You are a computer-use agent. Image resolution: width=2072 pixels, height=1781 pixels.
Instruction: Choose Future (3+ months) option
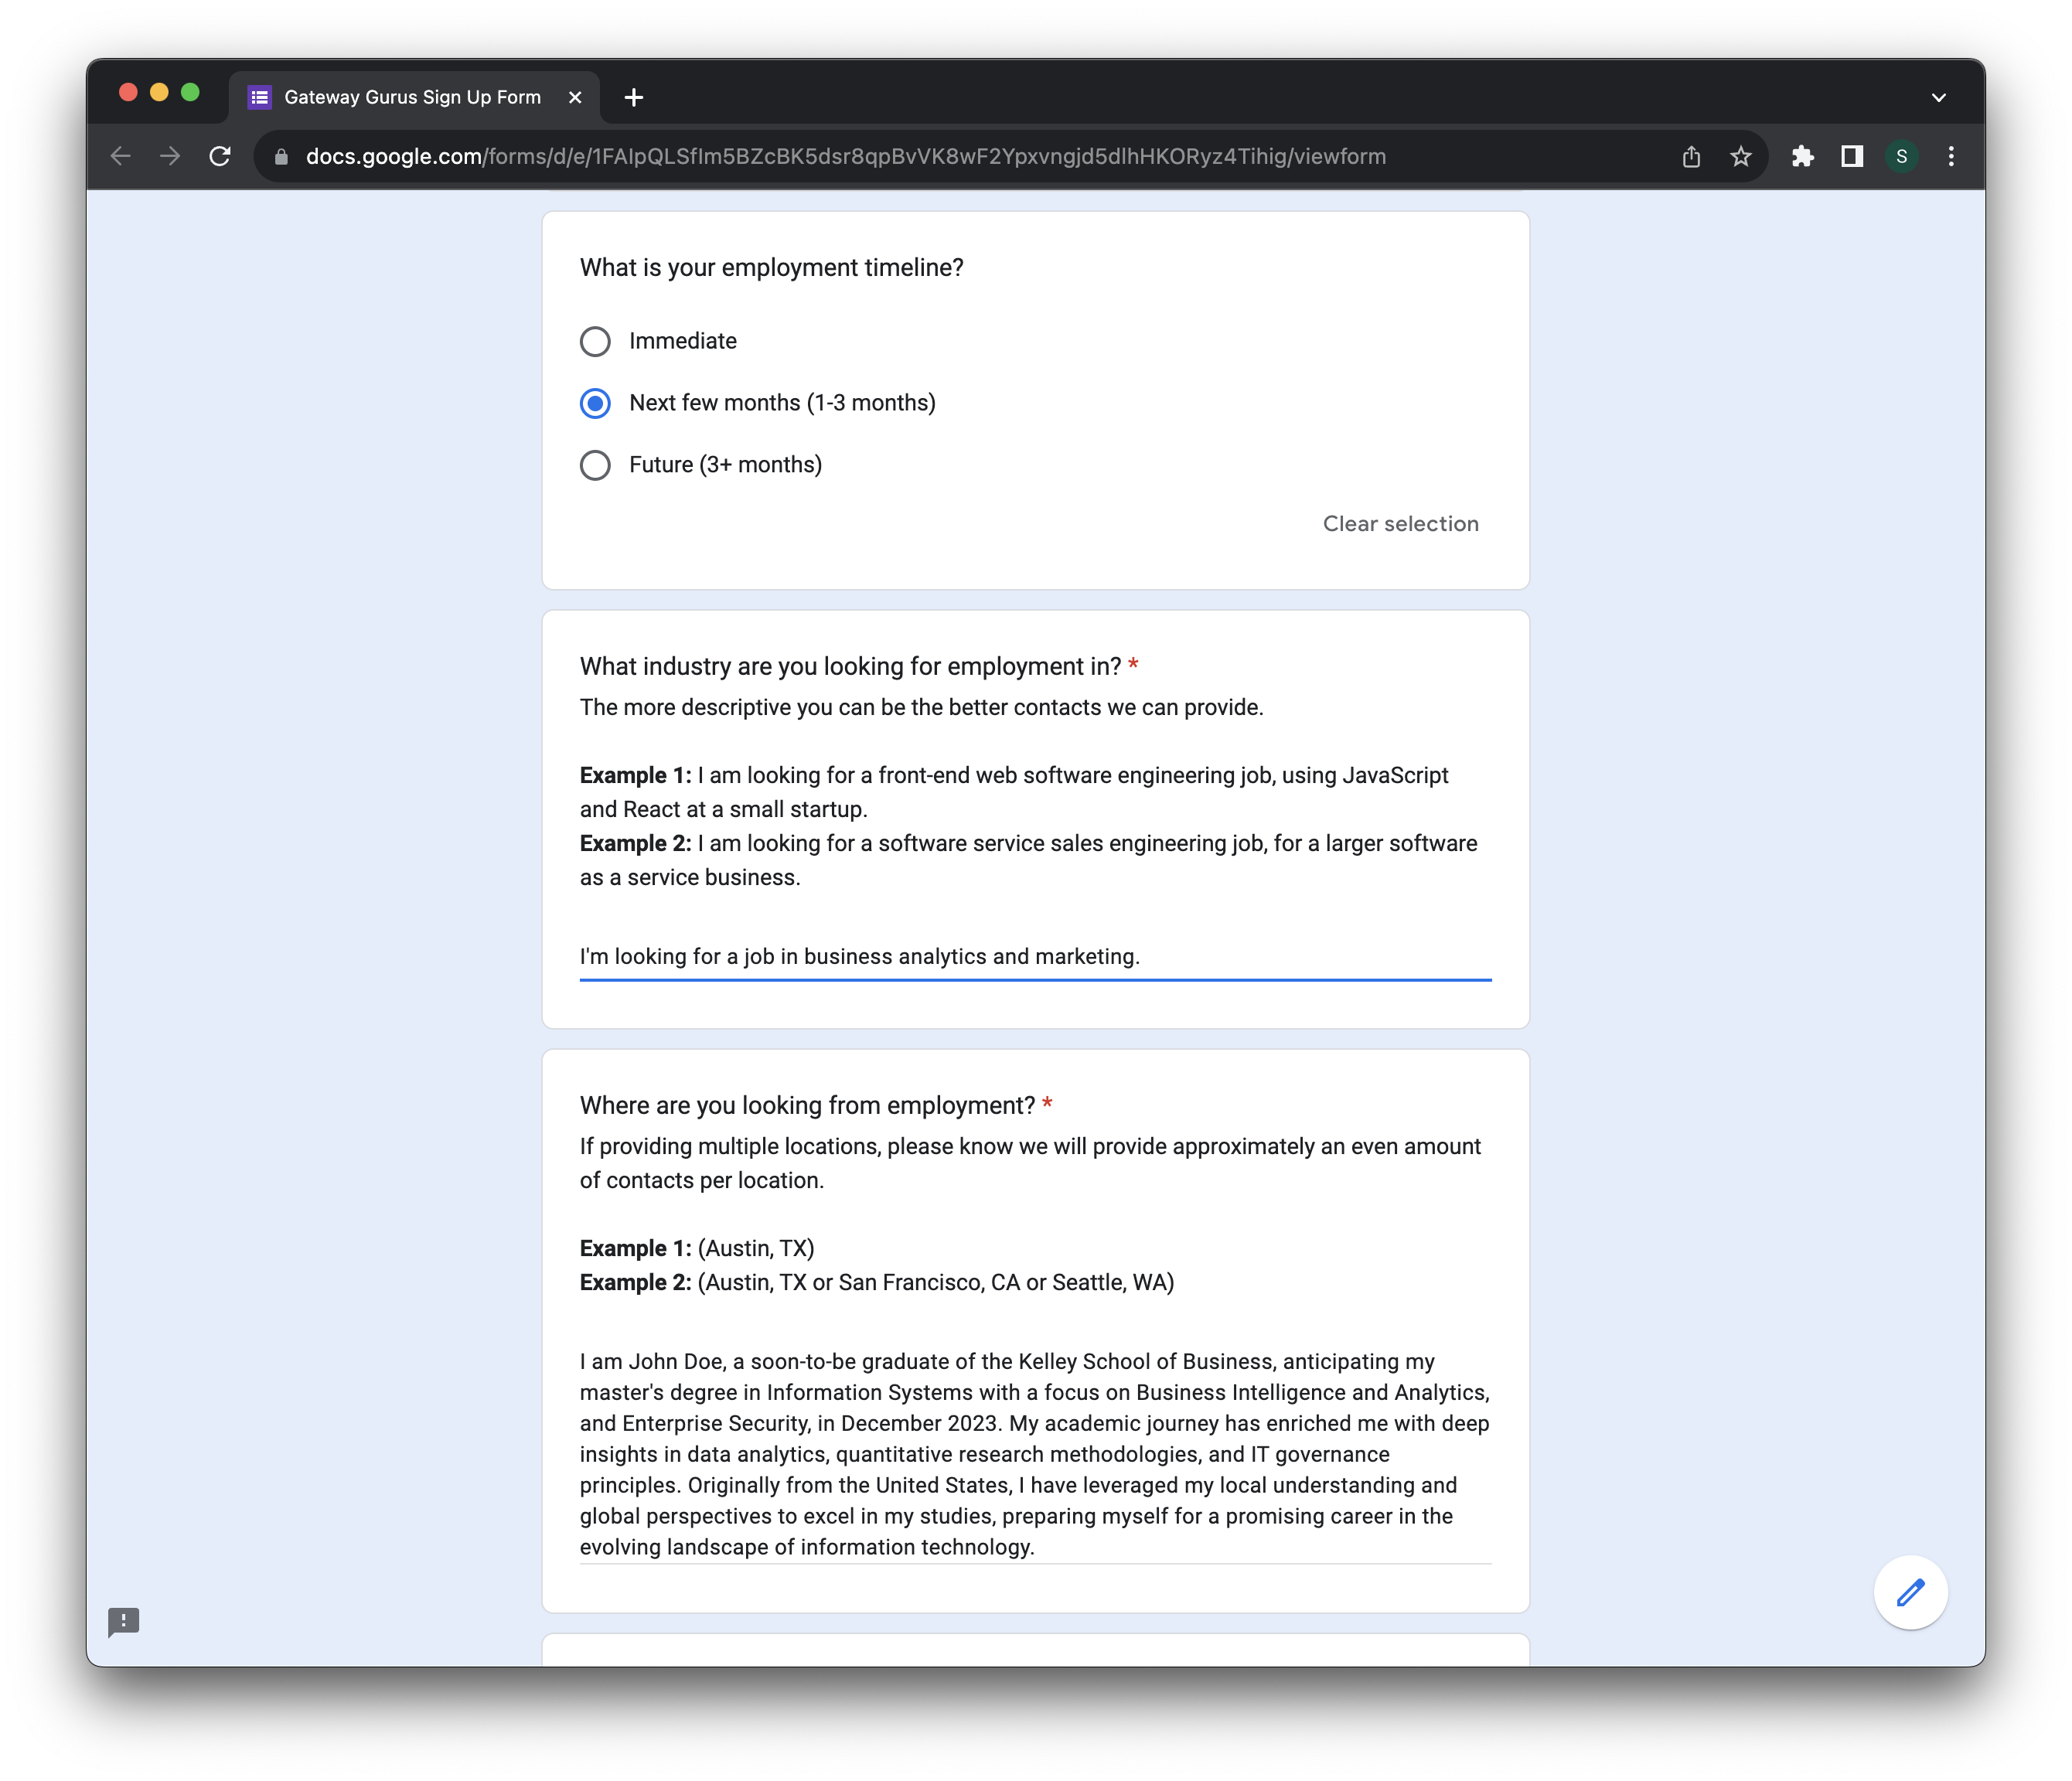[x=595, y=465]
